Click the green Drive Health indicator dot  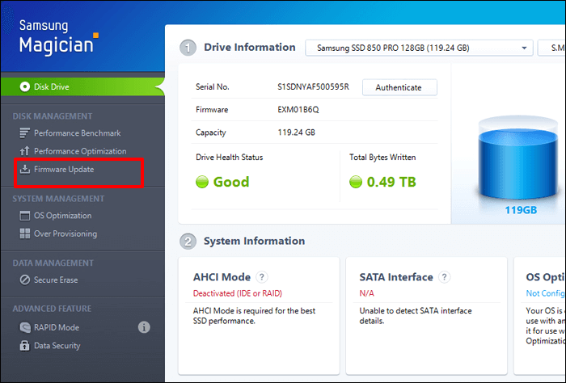[x=202, y=182]
